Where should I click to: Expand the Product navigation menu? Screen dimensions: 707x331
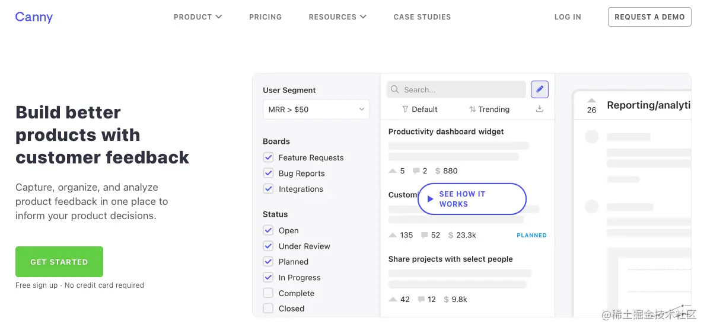pos(198,17)
